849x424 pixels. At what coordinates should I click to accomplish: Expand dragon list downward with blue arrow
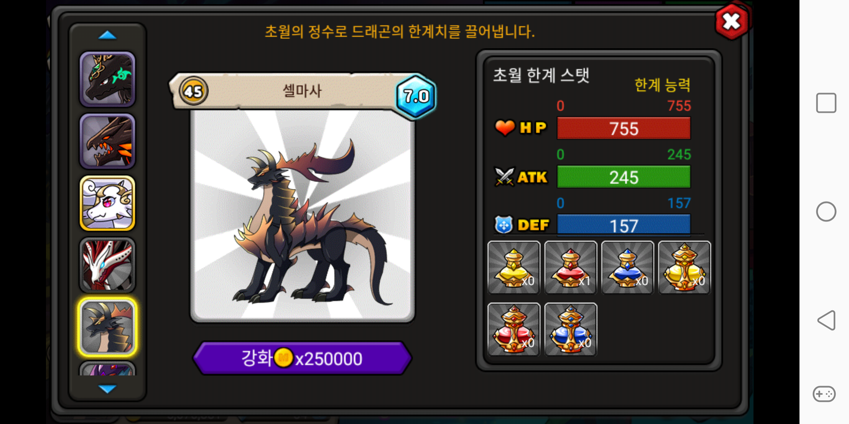pos(107,389)
